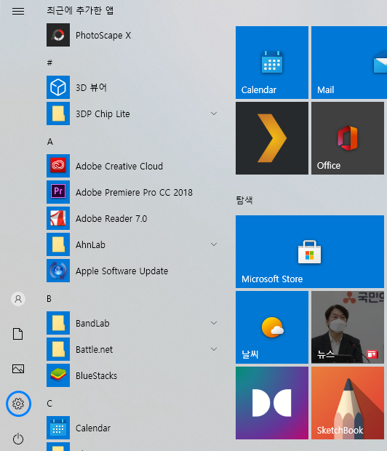Open the SketchBook tile
Screen dimensions: 387x451
[348, 403]
